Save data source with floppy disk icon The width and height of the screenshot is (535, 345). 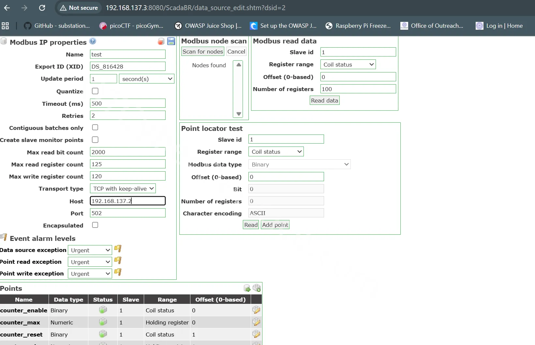coord(171,41)
